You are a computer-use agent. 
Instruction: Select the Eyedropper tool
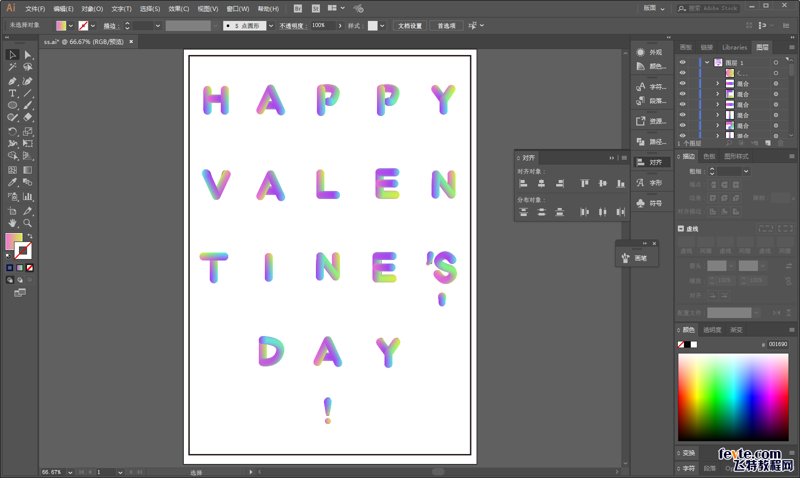click(13, 182)
